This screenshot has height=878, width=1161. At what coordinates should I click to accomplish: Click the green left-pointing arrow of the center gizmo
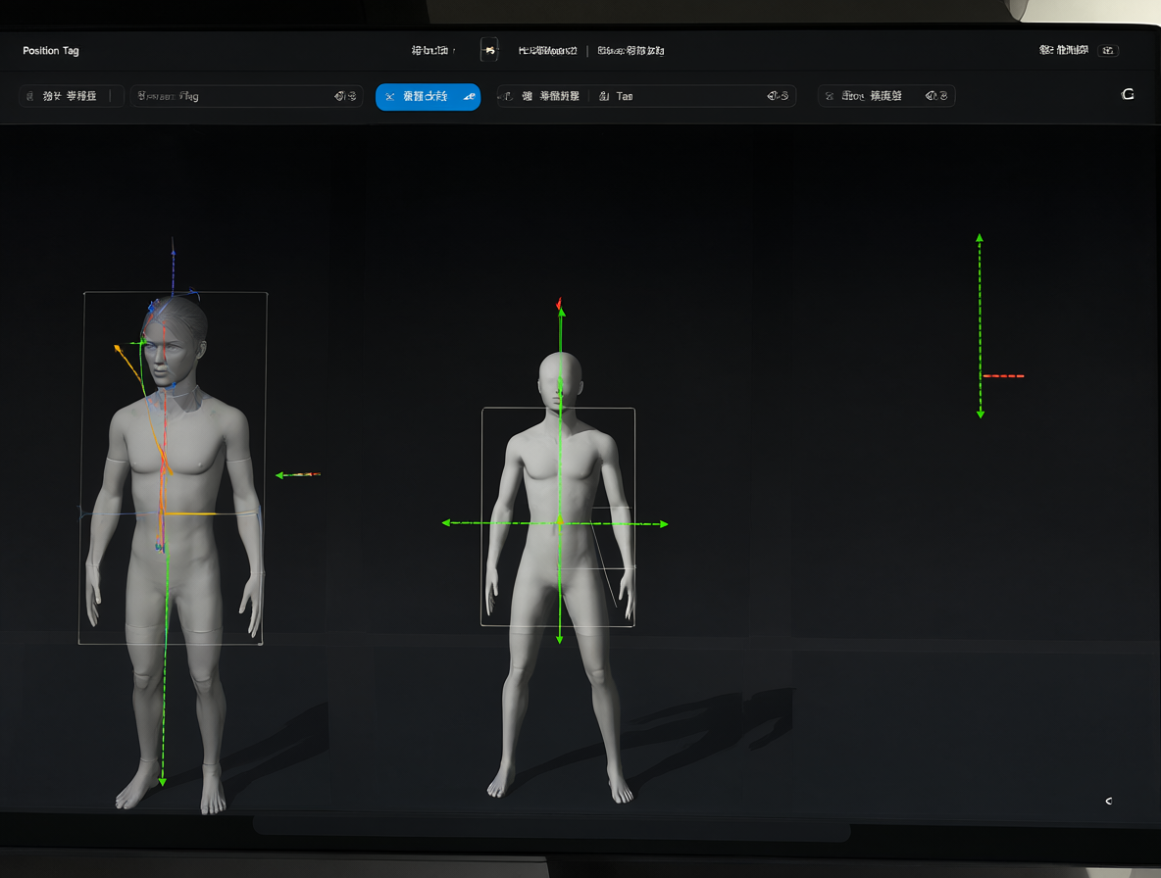(446, 523)
